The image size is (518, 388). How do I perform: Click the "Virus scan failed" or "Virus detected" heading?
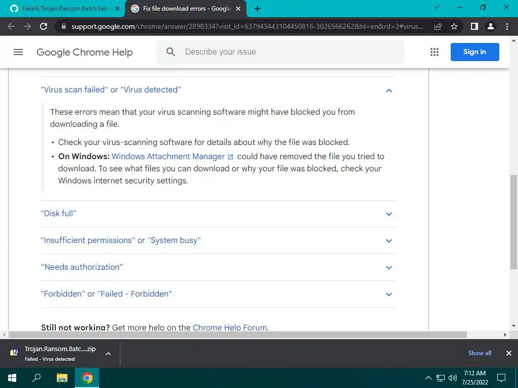[x=111, y=90]
